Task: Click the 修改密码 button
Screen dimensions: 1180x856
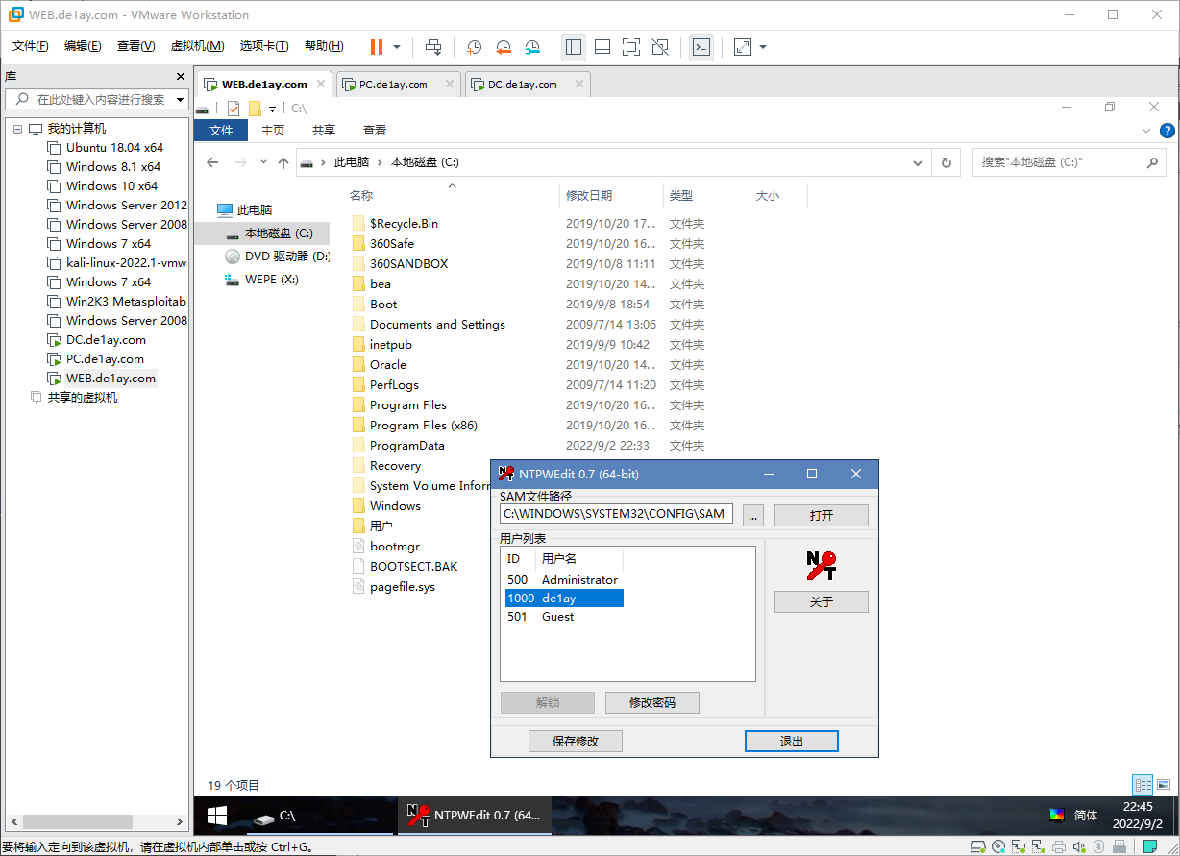Action: pyautogui.click(x=652, y=703)
